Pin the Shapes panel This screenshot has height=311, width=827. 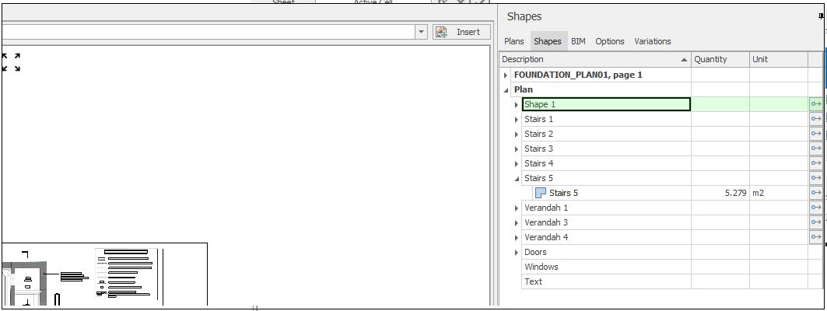click(823, 16)
